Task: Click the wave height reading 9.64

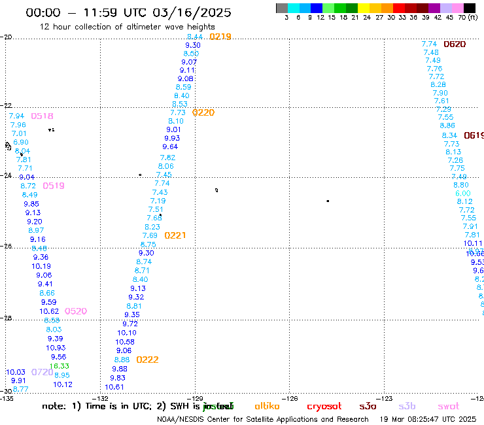Action: 170,146
